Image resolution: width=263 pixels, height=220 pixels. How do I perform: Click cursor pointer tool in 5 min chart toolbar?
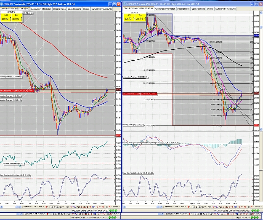(67, 207)
